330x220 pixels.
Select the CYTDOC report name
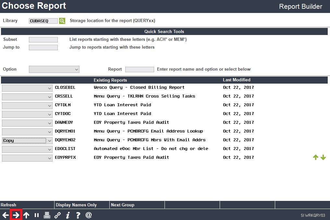[63, 114]
